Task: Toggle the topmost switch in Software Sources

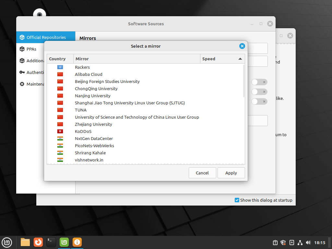Action: point(259,82)
